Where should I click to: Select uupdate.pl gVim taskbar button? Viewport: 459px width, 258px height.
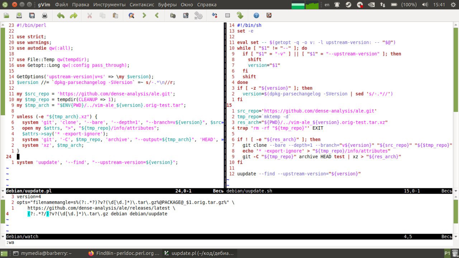click(199, 253)
